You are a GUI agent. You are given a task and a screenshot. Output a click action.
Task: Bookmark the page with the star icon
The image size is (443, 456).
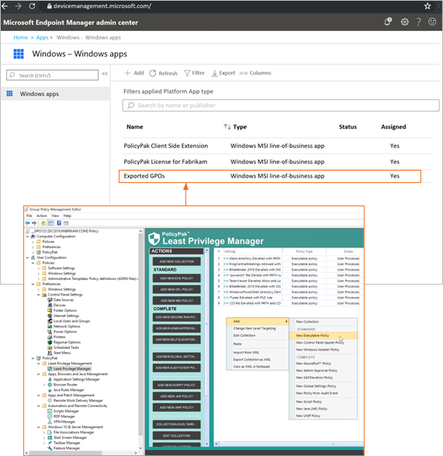tap(427, 6)
